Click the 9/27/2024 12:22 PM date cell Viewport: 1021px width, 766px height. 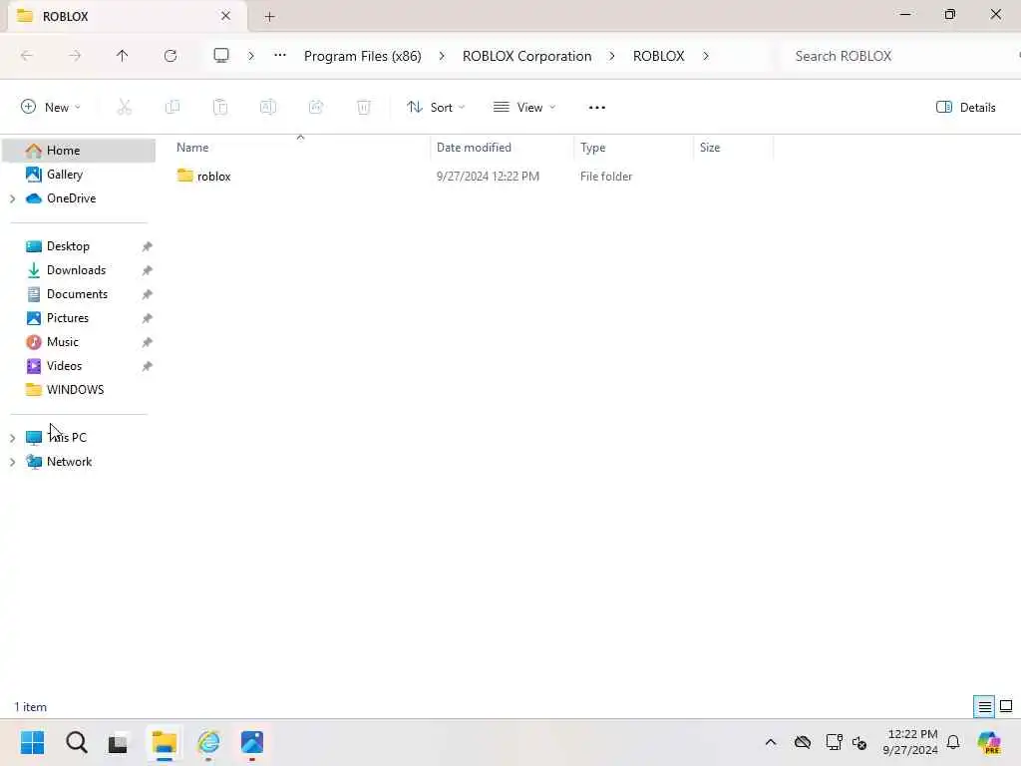coord(488,177)
